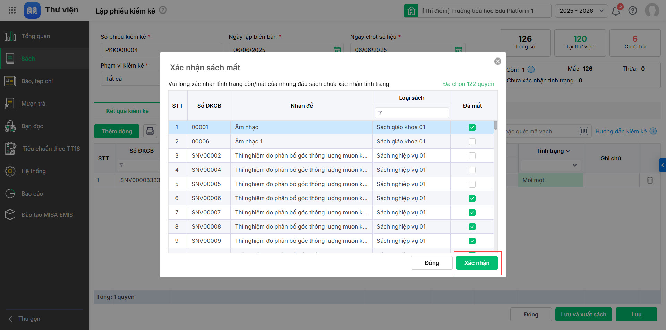Open Hệ thống in sidebar

click(44, 171)
